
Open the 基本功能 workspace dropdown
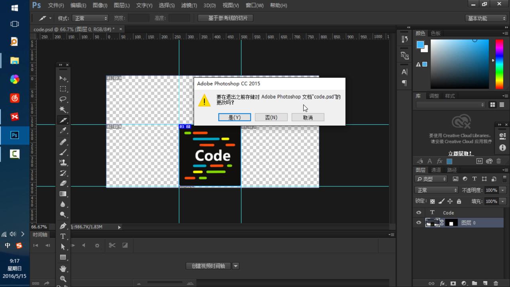click(x=486, y=18)
